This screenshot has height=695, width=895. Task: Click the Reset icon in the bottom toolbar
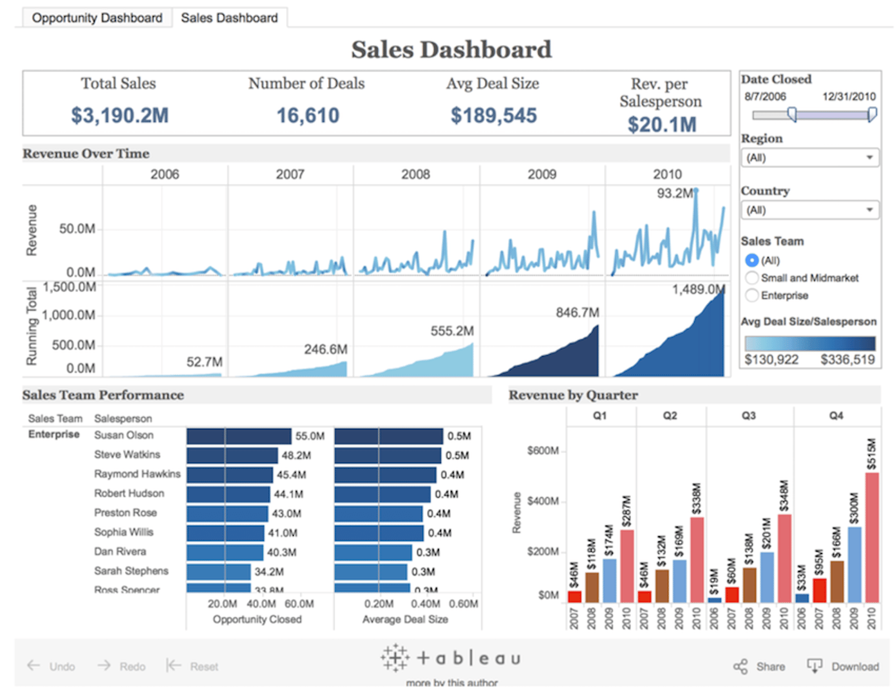tap(173, 666)
